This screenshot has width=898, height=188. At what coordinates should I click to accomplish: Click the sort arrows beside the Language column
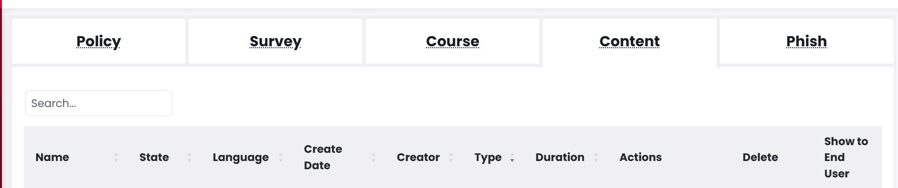point(281,158)
